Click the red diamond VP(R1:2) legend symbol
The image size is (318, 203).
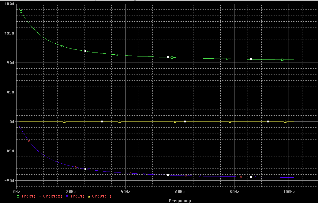[x=40, y=197]
